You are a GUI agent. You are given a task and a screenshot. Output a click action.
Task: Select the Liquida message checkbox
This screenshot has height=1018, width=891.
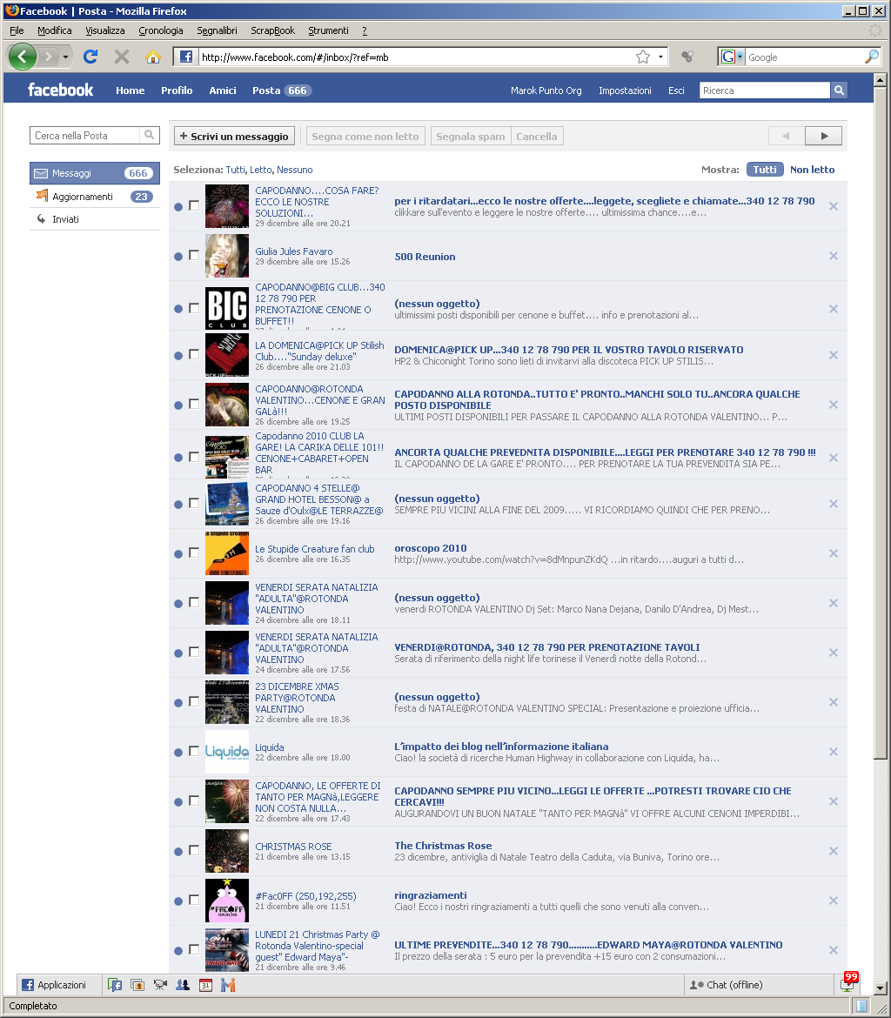pos(194,751)
